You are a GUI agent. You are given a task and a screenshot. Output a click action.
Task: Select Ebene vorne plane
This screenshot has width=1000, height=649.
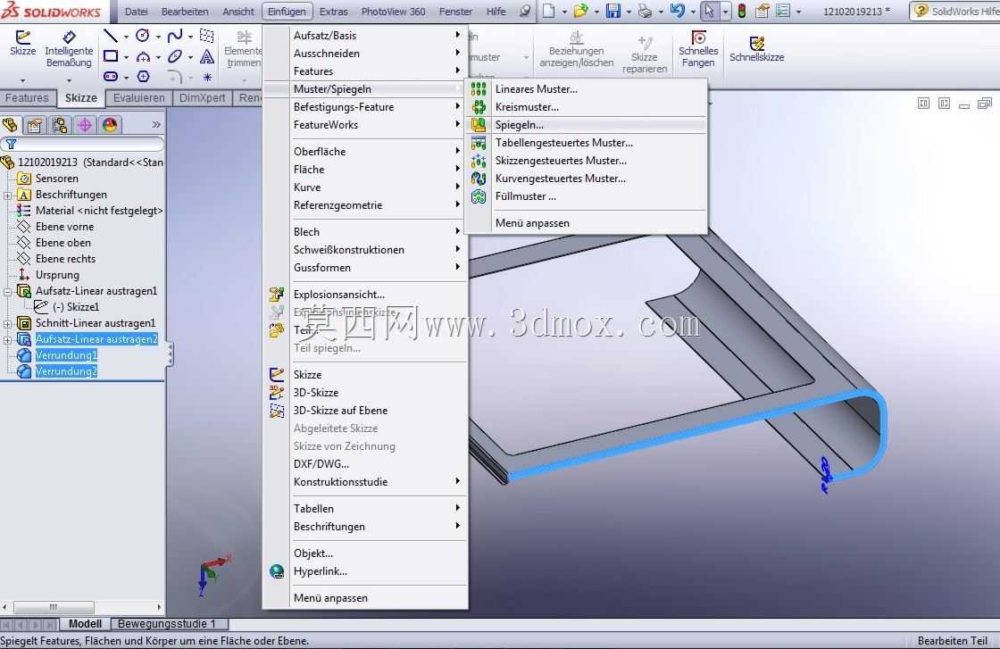click(64, 227)
